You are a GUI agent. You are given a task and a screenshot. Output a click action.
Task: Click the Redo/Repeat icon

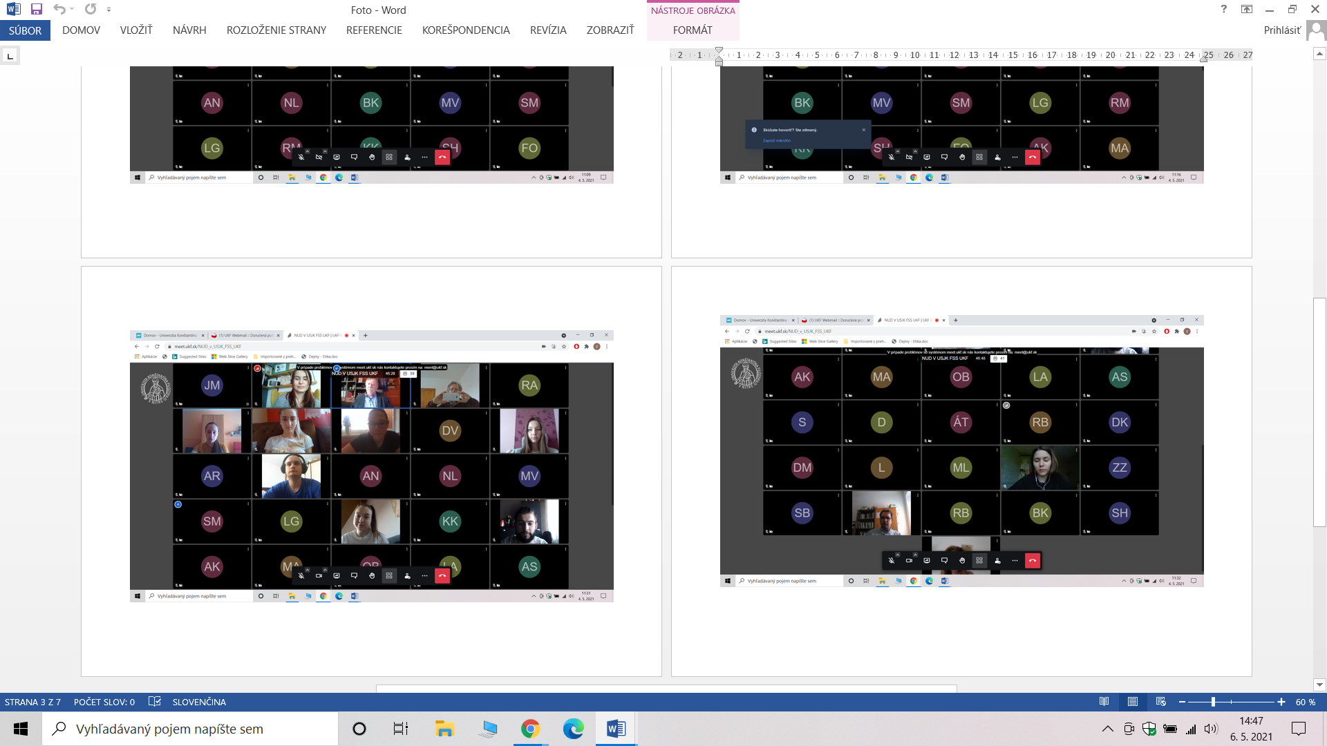[x=91, y=10]
